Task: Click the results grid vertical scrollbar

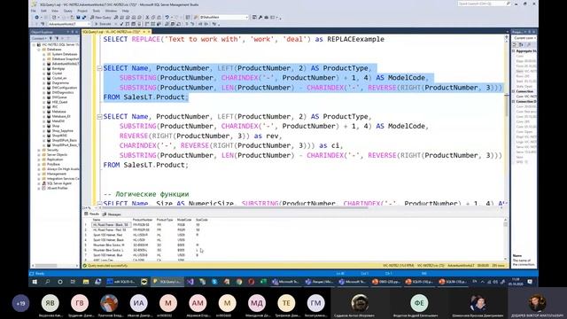Action: point(506,238)
